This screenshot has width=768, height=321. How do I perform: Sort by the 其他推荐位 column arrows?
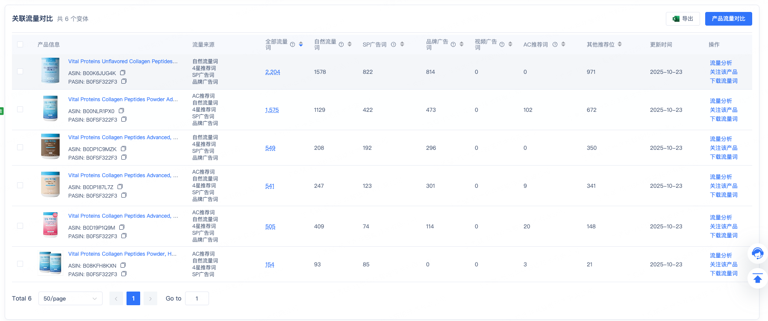tap(620, 44)
